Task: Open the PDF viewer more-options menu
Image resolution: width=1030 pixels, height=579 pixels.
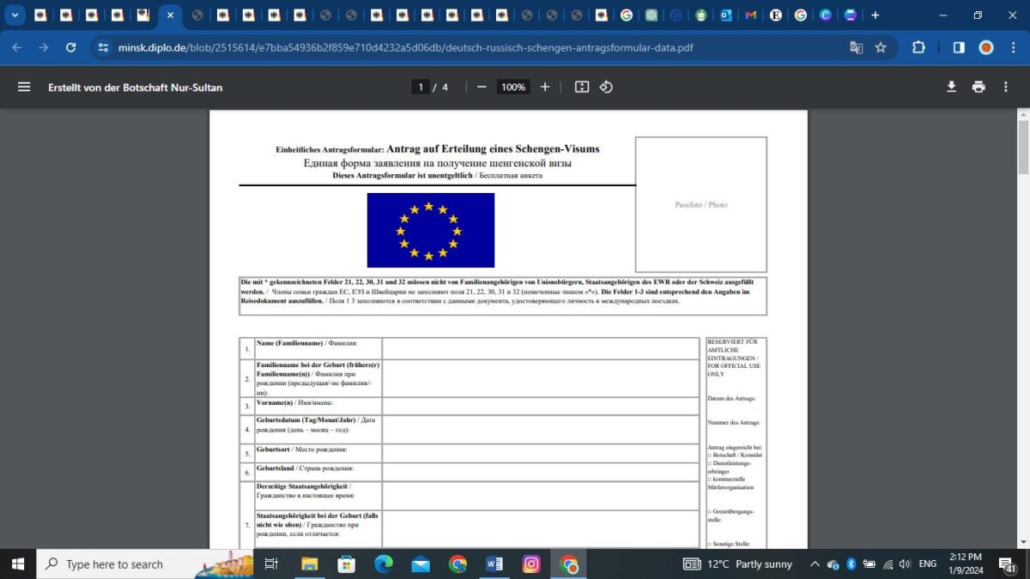Action: 1005,87
